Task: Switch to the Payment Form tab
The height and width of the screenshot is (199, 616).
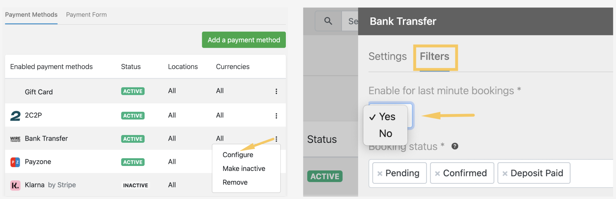Action: 86,15
